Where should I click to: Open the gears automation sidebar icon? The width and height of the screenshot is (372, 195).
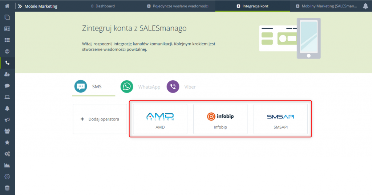click(7, 154)
